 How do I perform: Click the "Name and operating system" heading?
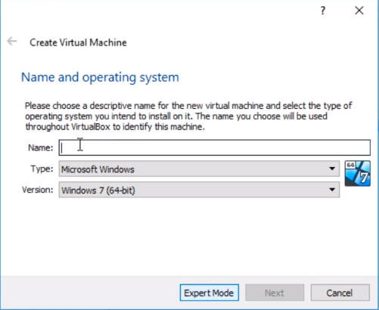tap(100, 78)
